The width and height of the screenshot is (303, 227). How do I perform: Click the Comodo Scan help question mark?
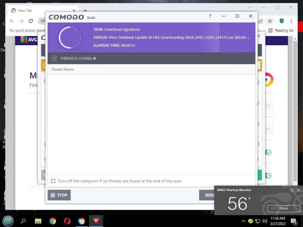click(210, 16)
